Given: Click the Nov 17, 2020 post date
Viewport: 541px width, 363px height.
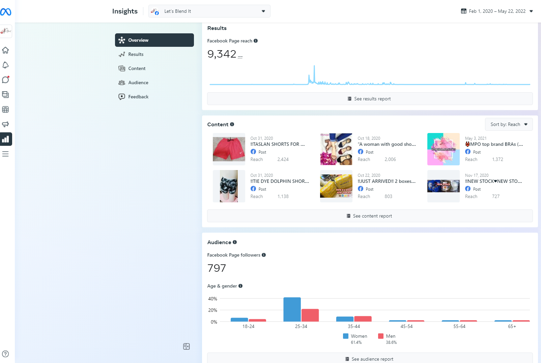Looking at the screenshot, I should tap(477, 175).
